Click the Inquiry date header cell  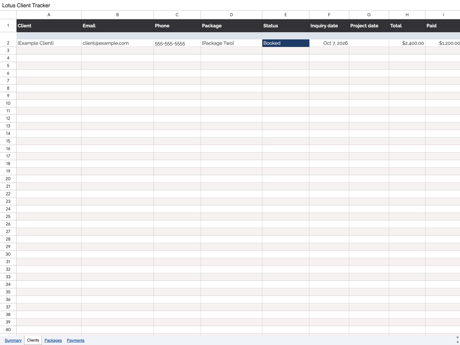[x=329, y=26]
